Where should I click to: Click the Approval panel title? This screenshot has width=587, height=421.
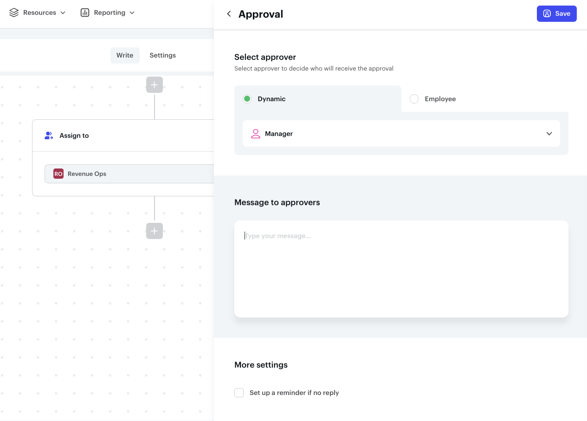[261, 14]
